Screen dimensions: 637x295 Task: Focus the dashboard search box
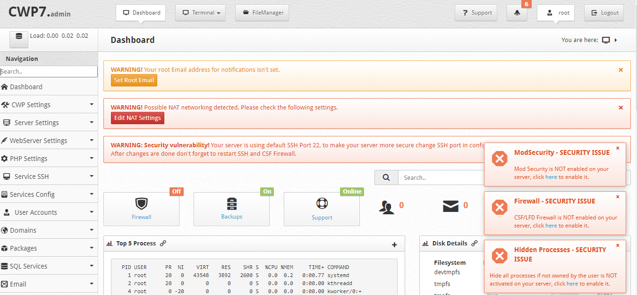514,177
